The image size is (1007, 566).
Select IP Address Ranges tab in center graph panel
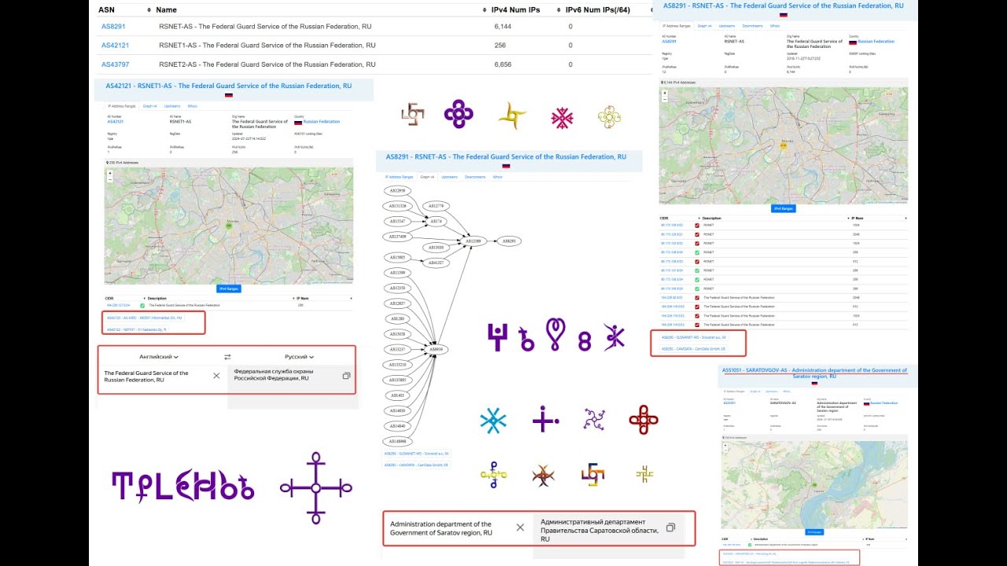[x=397, y=177]
